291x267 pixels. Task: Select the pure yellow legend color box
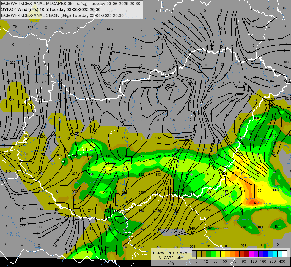coord(223,254)
